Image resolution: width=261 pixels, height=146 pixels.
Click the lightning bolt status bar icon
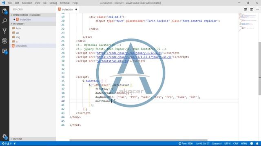(x=15, y=144)
